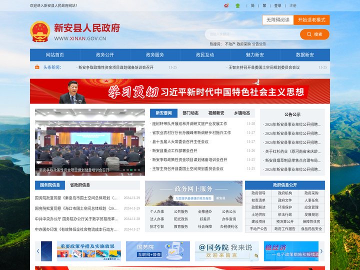360x270 pixels.
Task: Open 政务服务 in navigation bar
Action: point(155,55)
